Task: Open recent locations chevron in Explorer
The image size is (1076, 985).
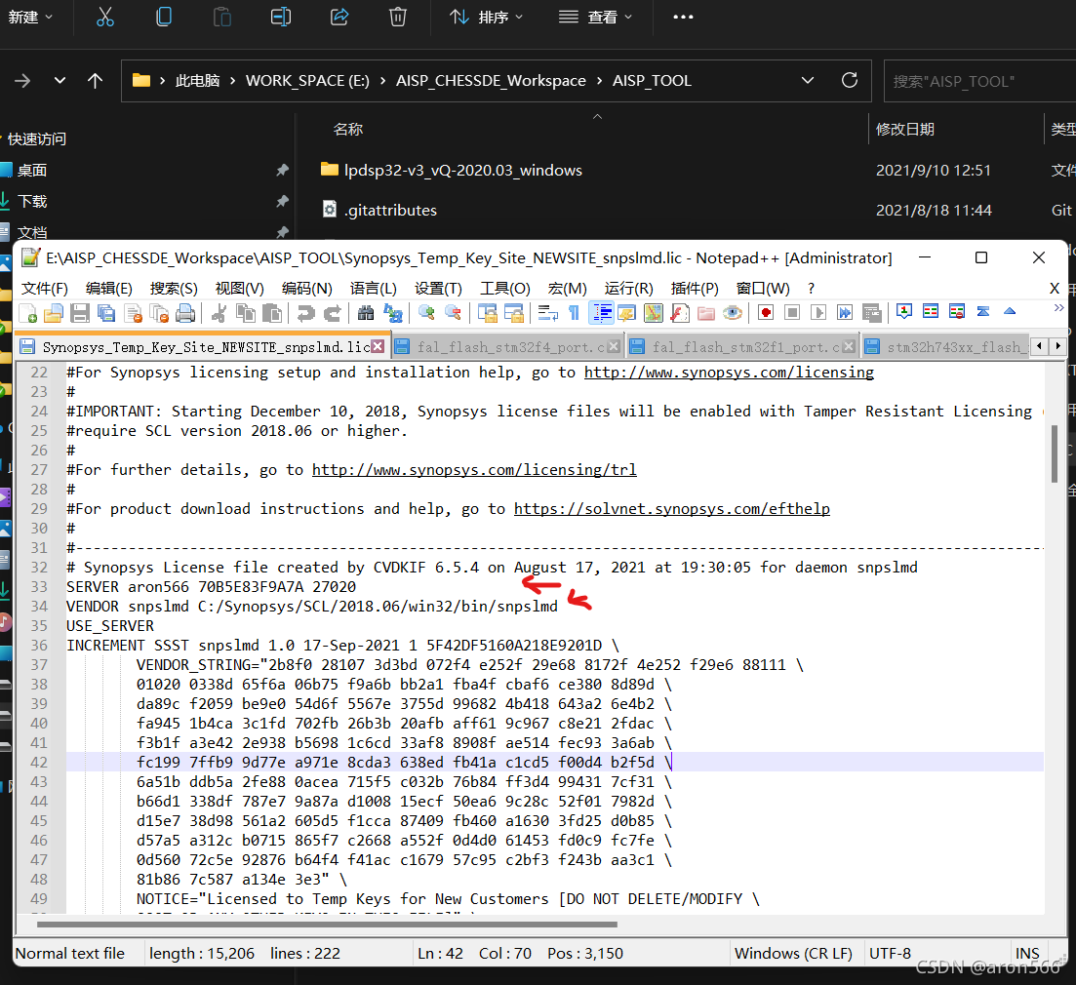Action: point(60,81)
